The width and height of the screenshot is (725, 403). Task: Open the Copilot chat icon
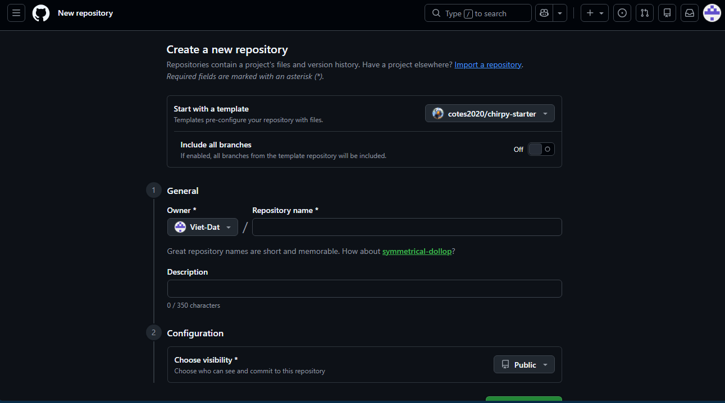click(544, 13)
